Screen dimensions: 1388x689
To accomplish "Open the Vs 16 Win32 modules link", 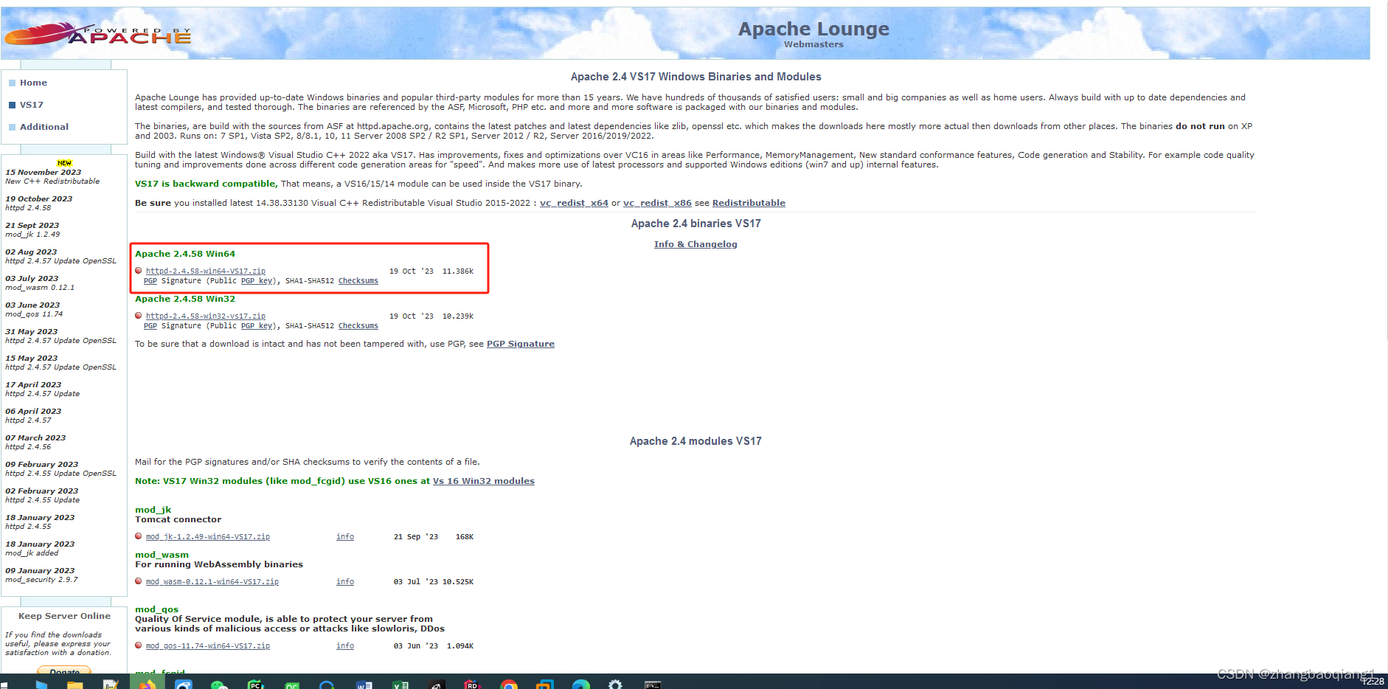I will [484, 481].
